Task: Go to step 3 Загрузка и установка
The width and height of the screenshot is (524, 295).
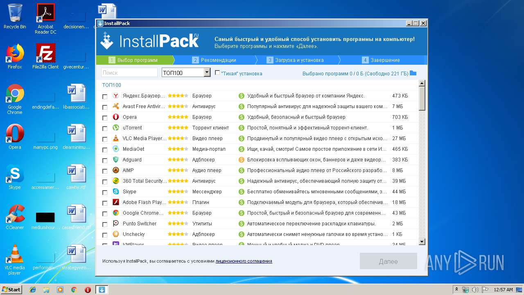Action: (296, 60)
